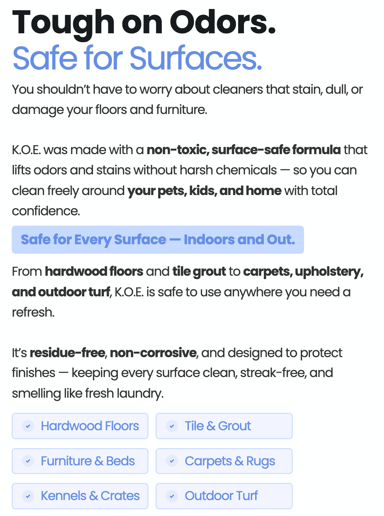Click the checkmark icon beside Hardwood Floors

[28, 426]
